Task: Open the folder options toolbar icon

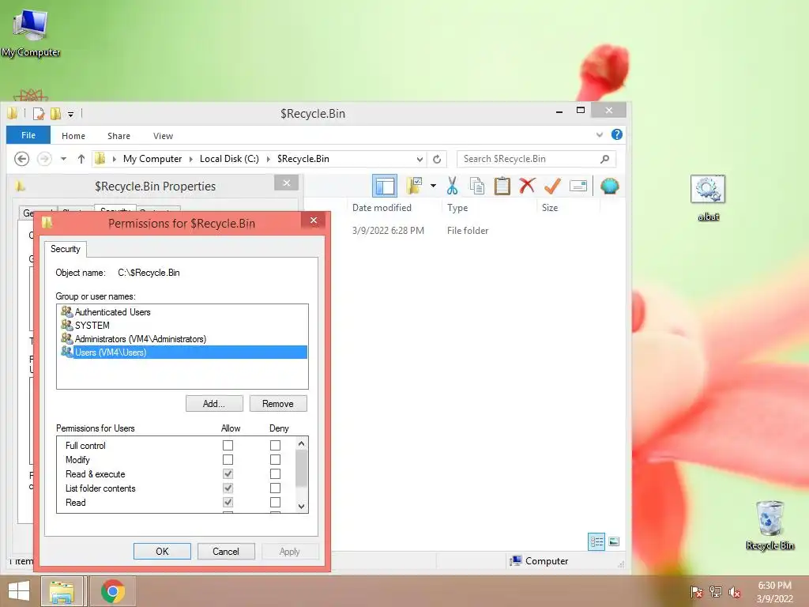Action: click(x=414, y=186)
